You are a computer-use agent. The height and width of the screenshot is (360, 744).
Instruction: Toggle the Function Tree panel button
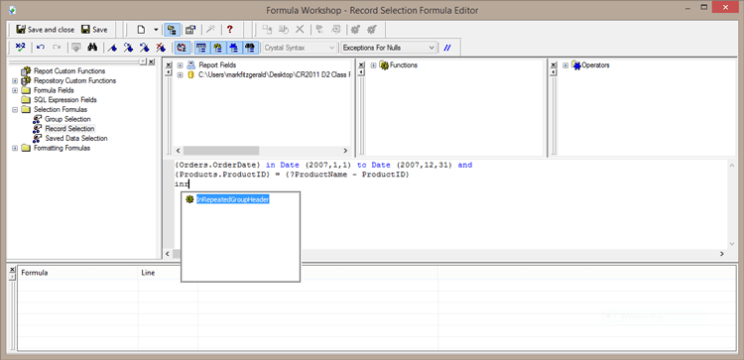(x=217, y=47)
